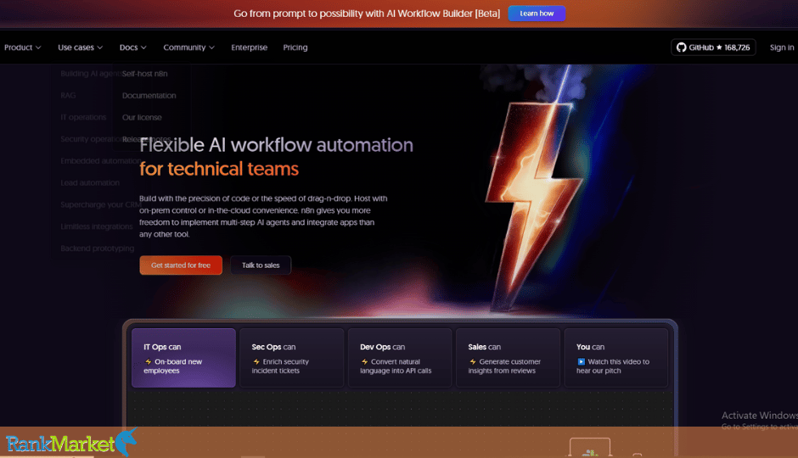Click the GitHub octocat icon
Viewport: 798px width, 458px height.
(x=681, y=47)
